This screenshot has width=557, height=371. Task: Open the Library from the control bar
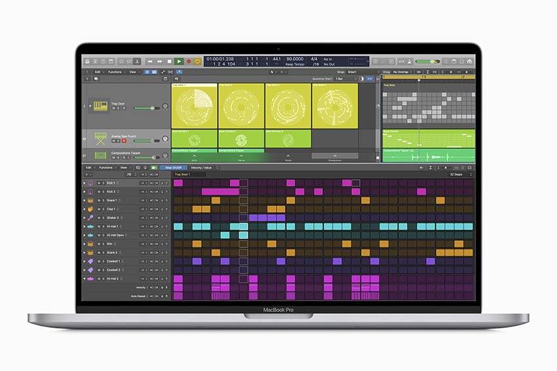[87, 62]
